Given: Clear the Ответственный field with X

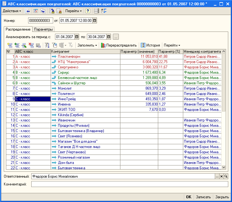Looking at the screenshot, I should tap(221, 176).
